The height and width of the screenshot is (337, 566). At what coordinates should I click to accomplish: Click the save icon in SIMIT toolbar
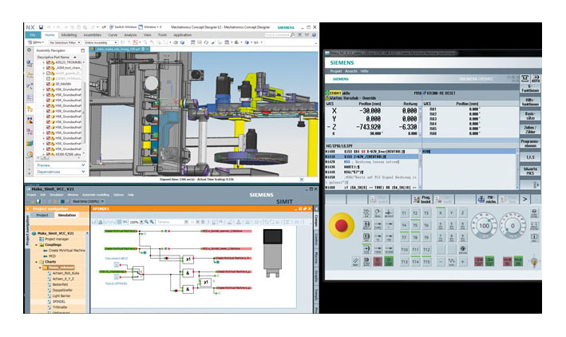[x=38, y=201]
